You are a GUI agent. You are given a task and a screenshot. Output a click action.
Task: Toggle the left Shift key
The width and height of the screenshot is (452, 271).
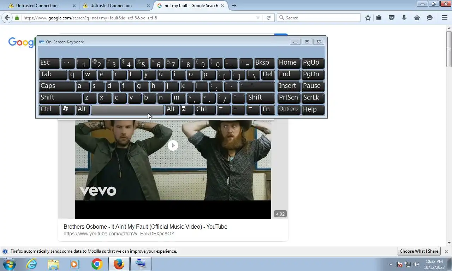[60, 98]
